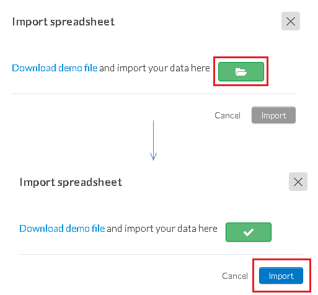Open Download demo file link in lower dialog
The image size is (318, 295).
[x=62, y=229]
